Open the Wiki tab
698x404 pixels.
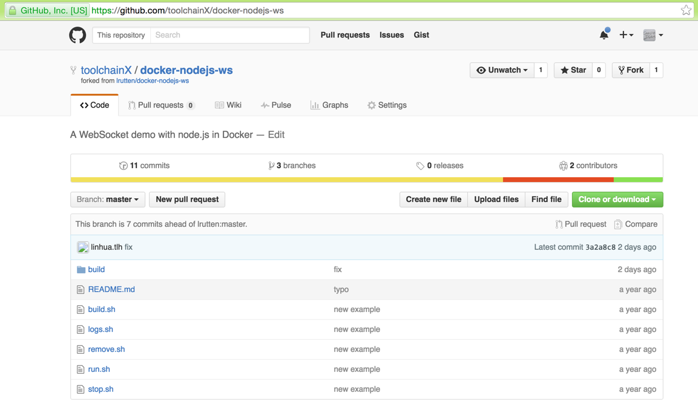point(228,105)
